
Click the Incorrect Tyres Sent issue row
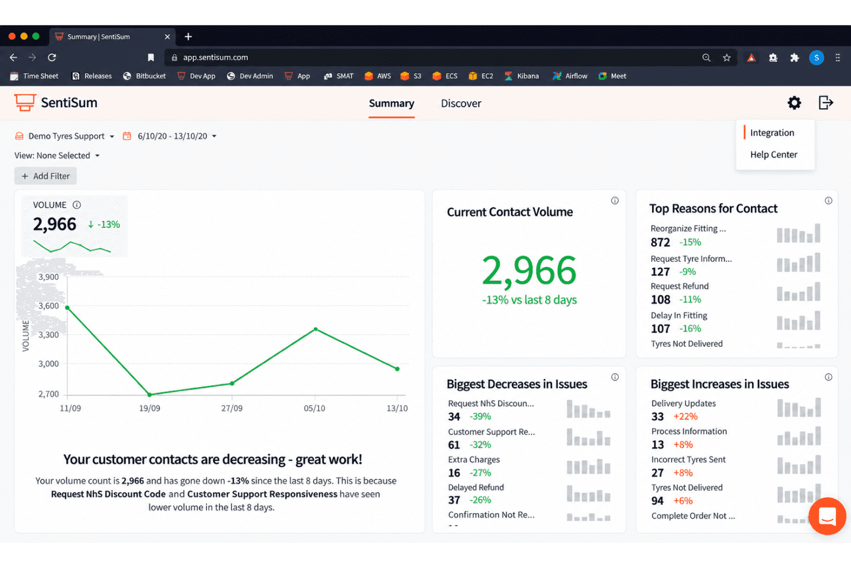[736, 466]
